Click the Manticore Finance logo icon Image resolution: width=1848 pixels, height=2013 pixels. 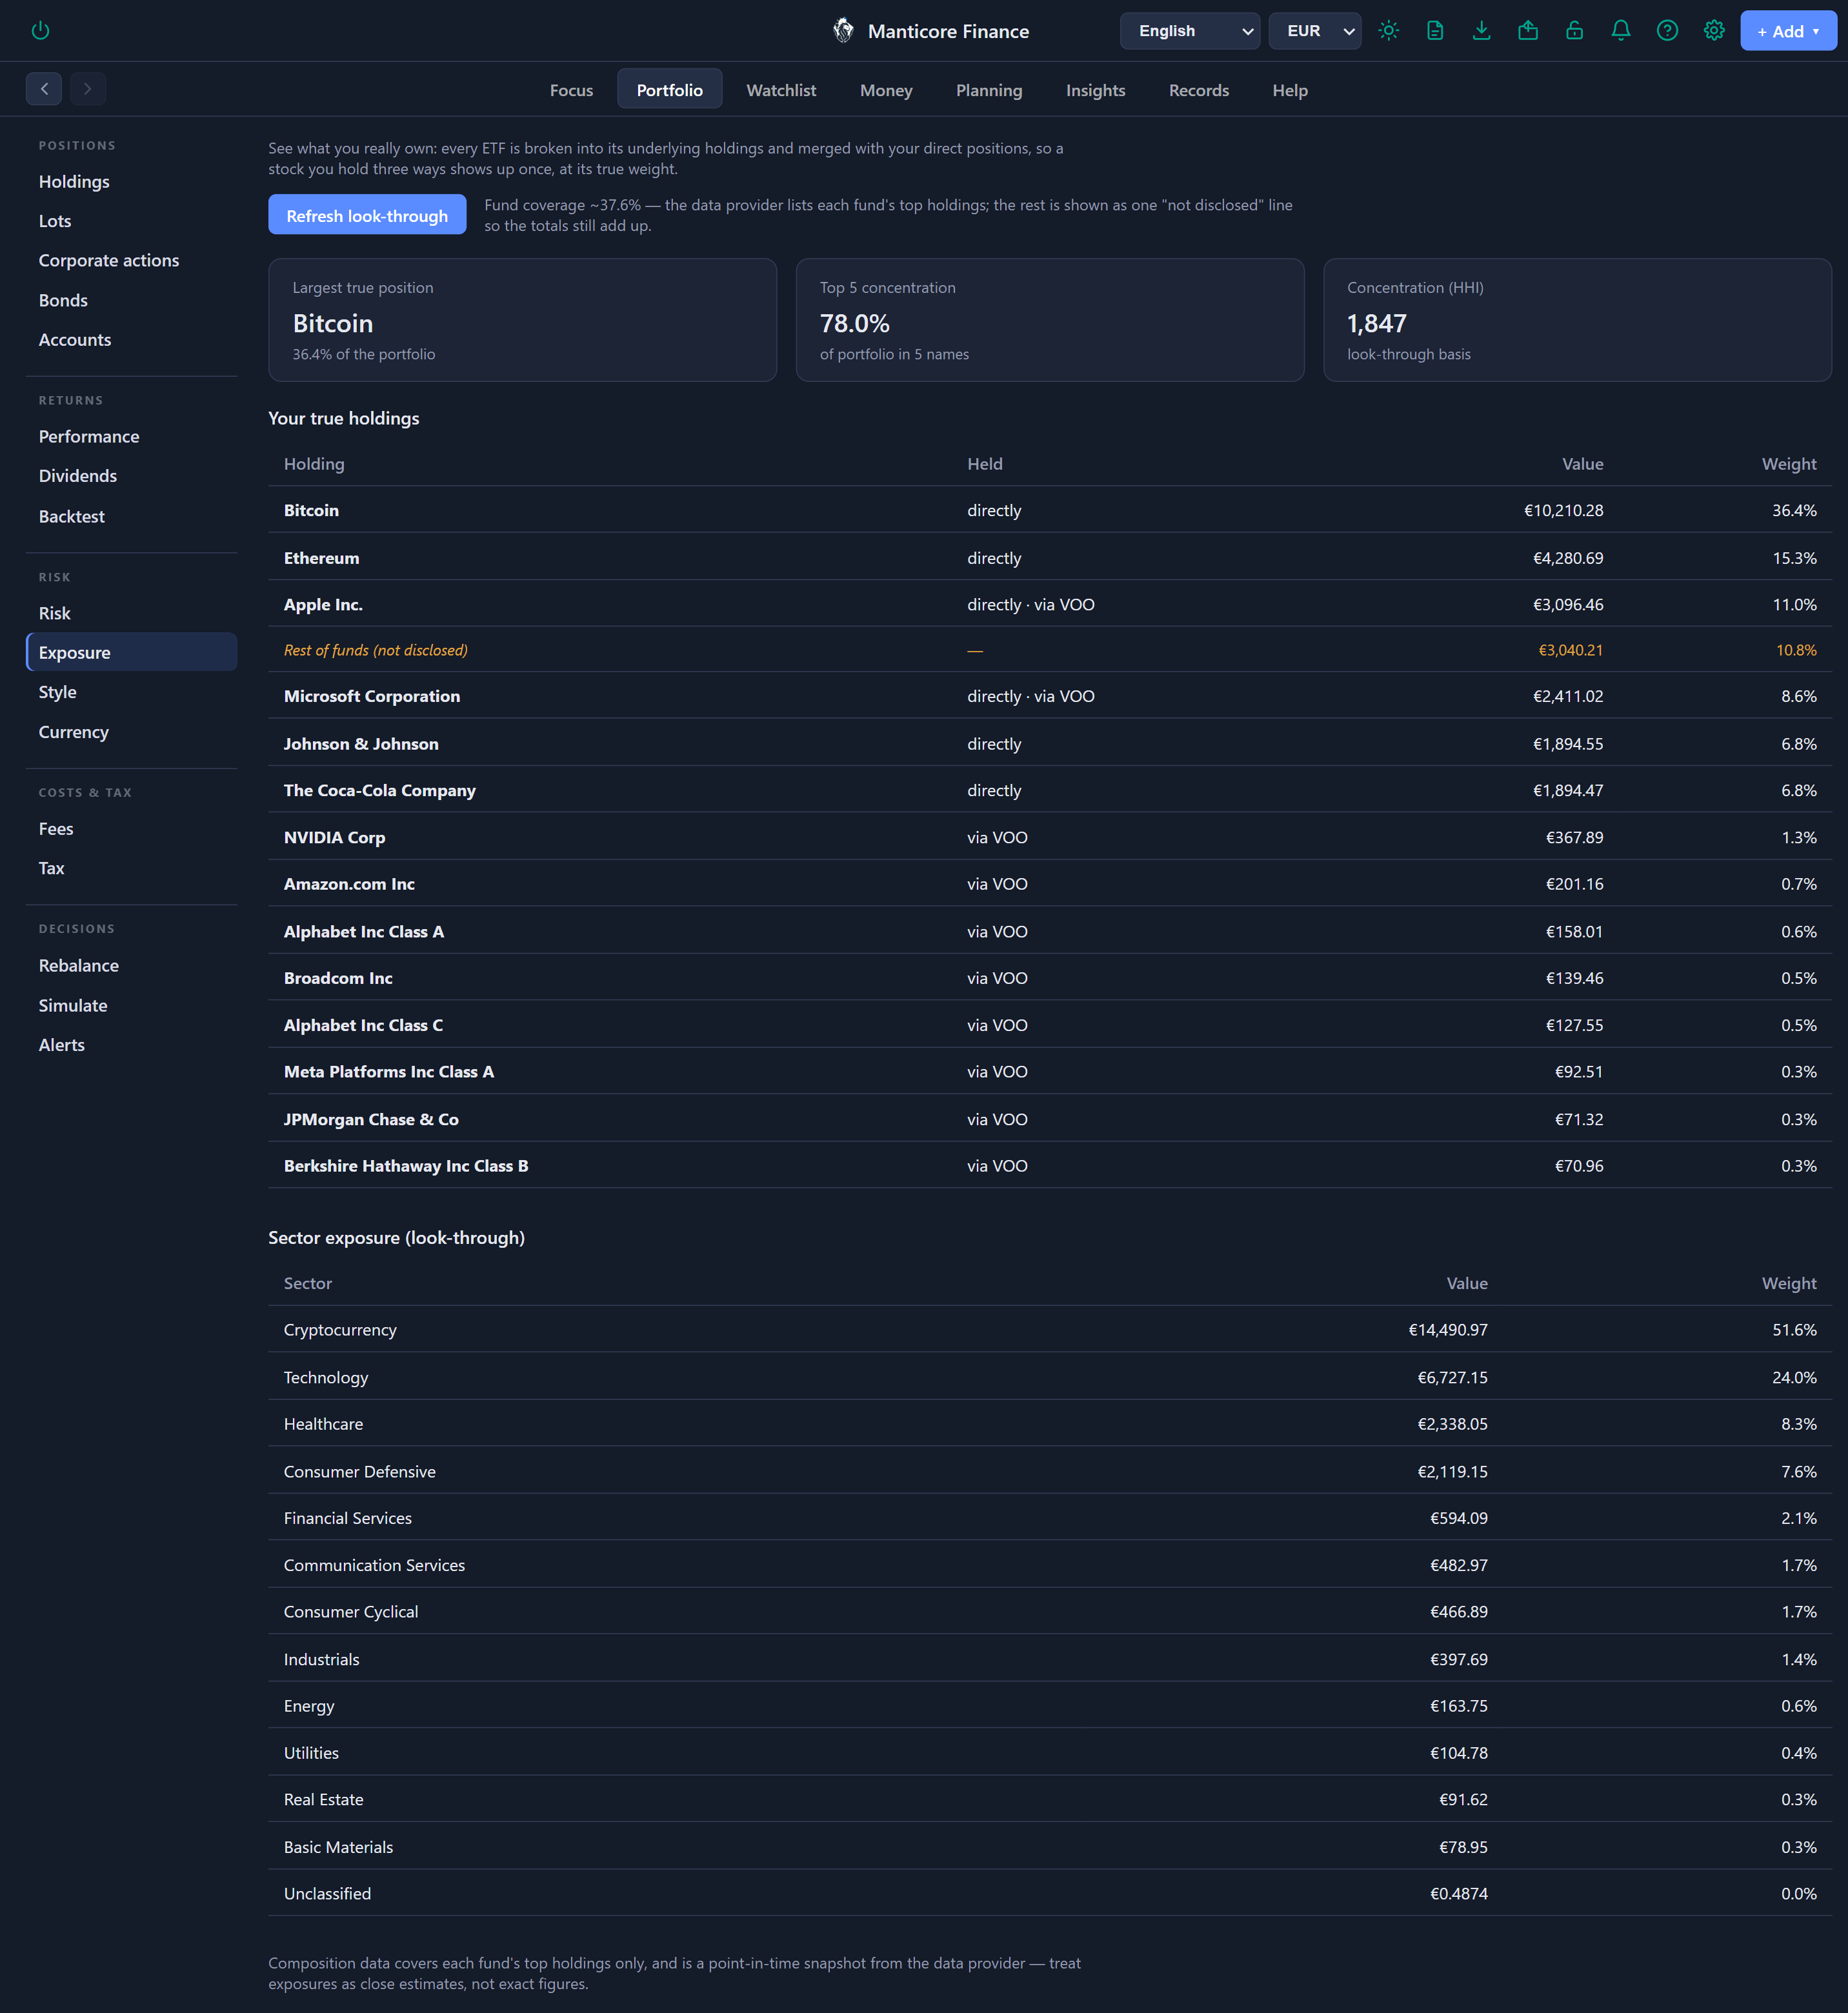tap(843, 30)
